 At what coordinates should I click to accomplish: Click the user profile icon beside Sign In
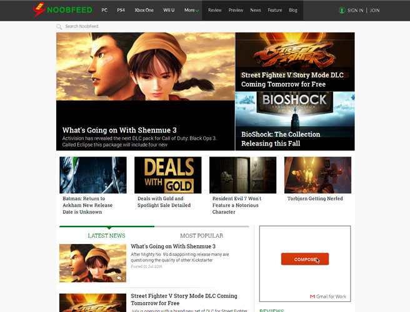pyautogui.click(x=342, y=11)
